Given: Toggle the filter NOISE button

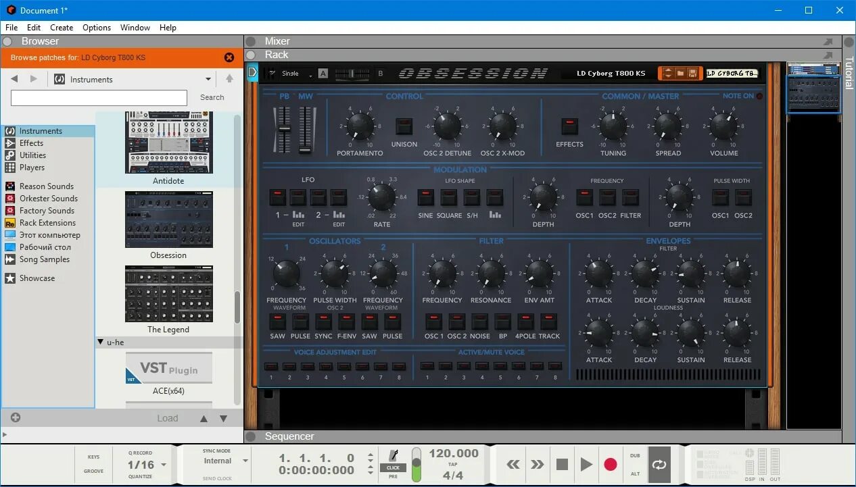Looking at the screenshot, I should (x=479, y=322).
